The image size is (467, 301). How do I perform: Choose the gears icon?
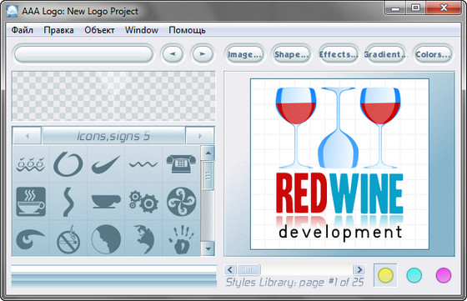click(143, 202)
